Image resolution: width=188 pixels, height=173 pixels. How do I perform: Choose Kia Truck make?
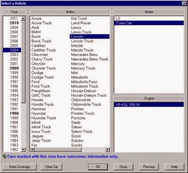tap(79, 18)
